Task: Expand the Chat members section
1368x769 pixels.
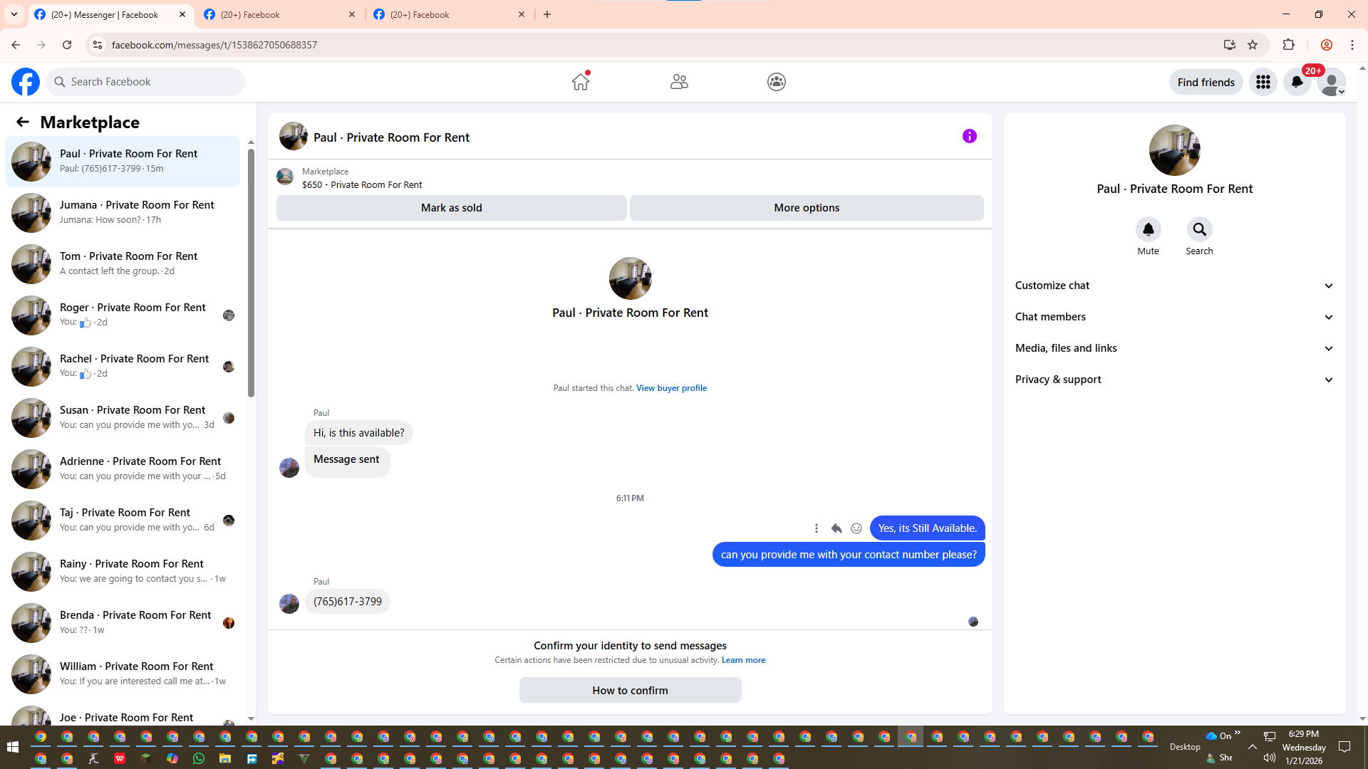Action: pyautogui.click(x=1174, y=317)
